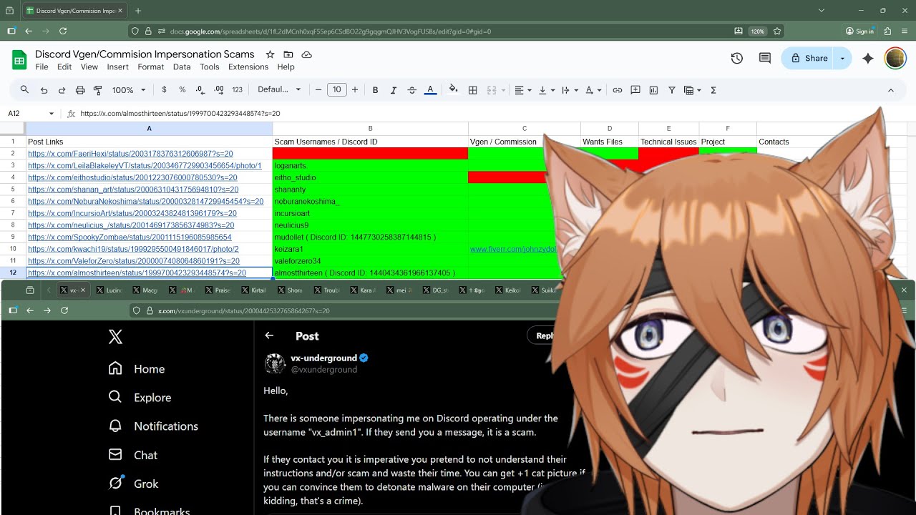Open the Data menu
916x515 pixels.
coord(182,67)
